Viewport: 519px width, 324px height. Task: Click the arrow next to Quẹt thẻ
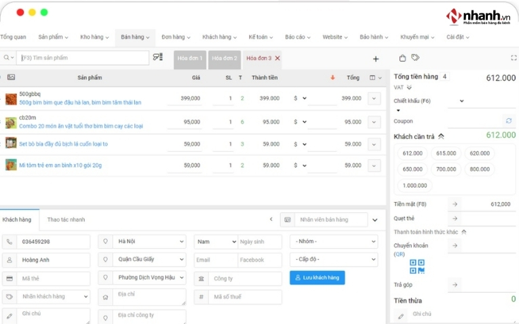pos(455,218)
